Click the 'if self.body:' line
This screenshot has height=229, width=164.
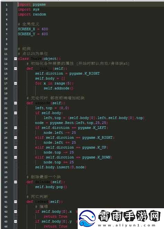(49, 113)
